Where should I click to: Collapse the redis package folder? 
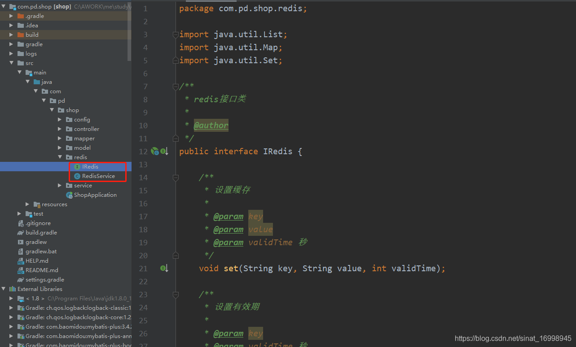(x=60, y=157)
